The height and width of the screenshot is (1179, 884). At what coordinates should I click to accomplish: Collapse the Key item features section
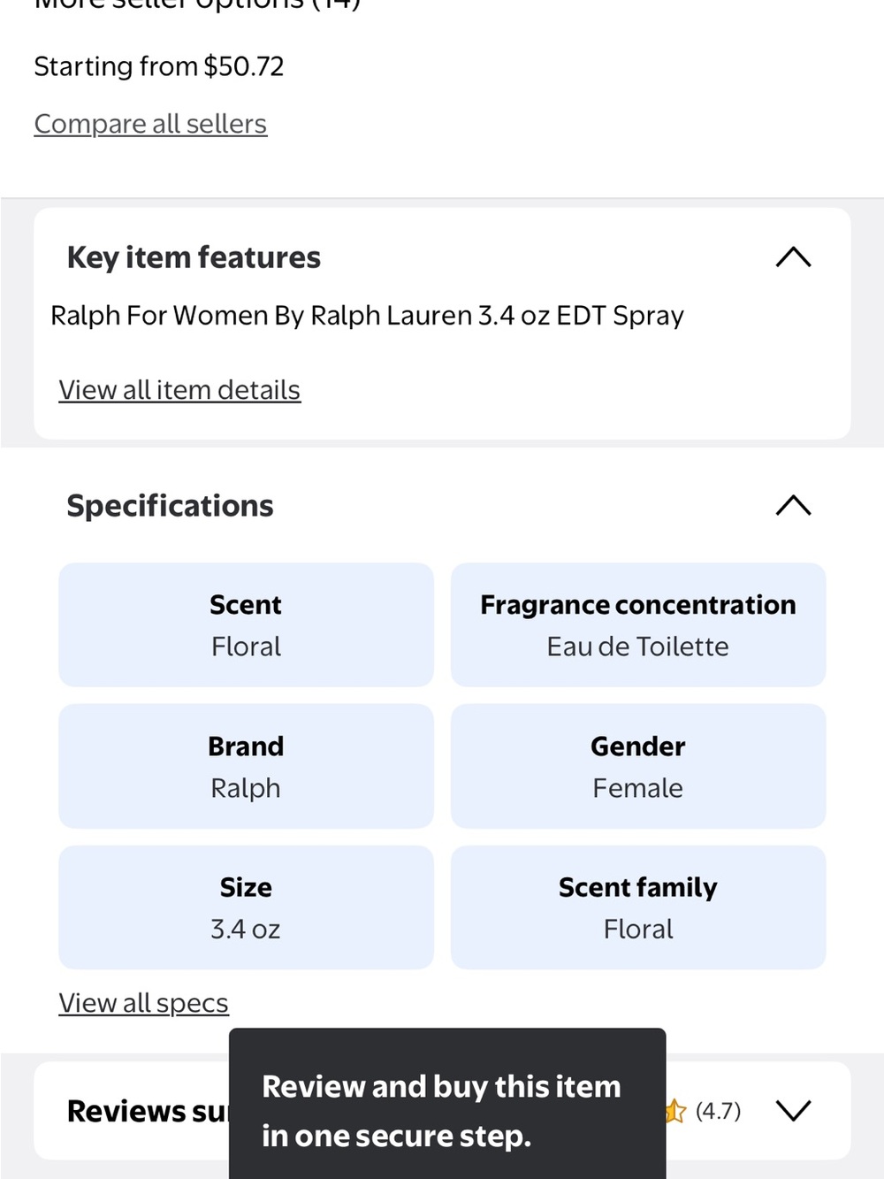click(793, 257)
